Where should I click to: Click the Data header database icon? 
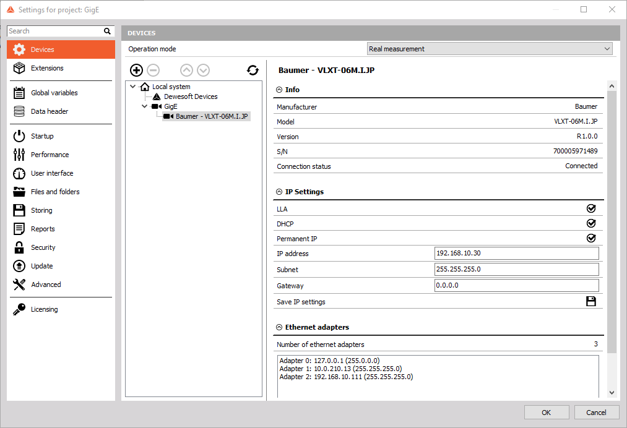pyautogui.click(x=19, y=111)
